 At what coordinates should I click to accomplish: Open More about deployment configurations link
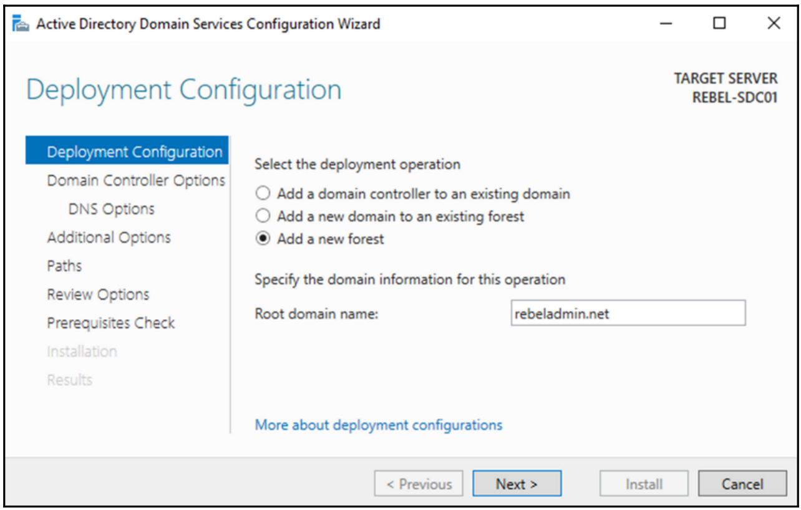pyautogui.click(x=379, y=425)
